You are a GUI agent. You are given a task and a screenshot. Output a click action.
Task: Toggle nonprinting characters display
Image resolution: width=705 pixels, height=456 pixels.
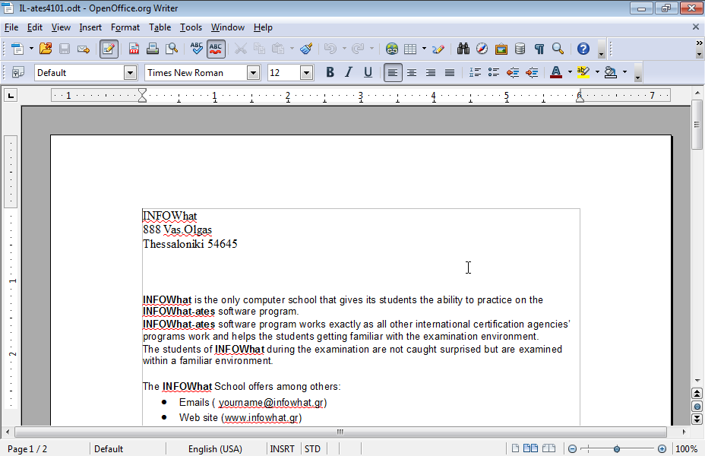pyautogui.click(x=539, y=49)
